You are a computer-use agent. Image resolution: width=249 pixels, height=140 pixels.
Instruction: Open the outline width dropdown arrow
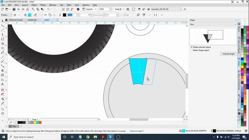click(78, 15)
